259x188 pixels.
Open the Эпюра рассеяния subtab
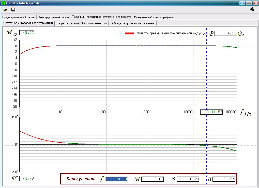point(67,23)
